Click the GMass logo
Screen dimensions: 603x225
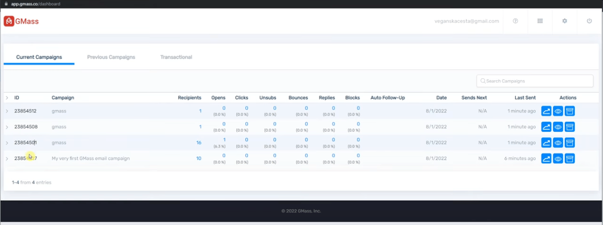(x=21, y=21)
